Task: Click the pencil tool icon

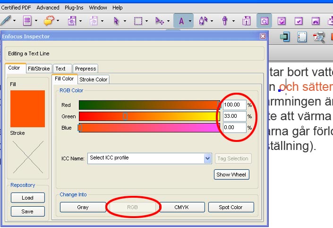Action: [6, 21]
